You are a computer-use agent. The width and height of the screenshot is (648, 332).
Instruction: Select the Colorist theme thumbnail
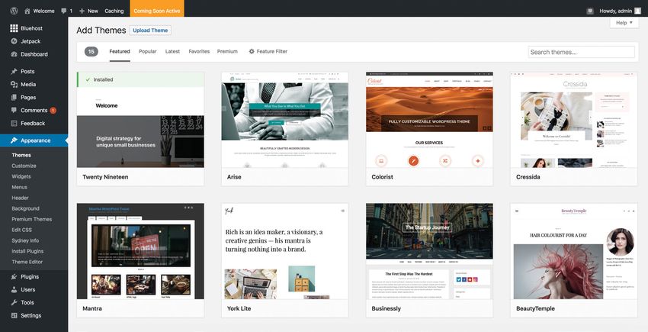click(x=429, y=120)
